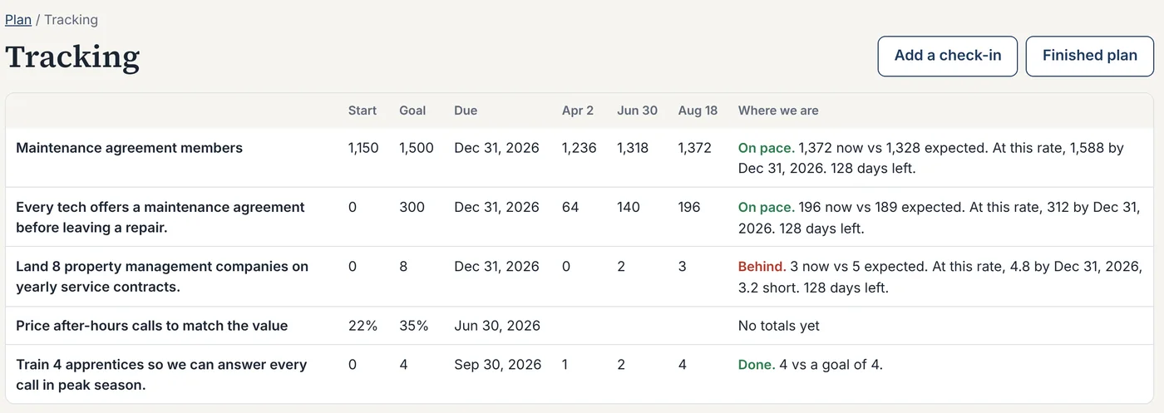Click the Jun 30 column header
The width and height of the screenshot is (1164, 413).
[637, 111]
